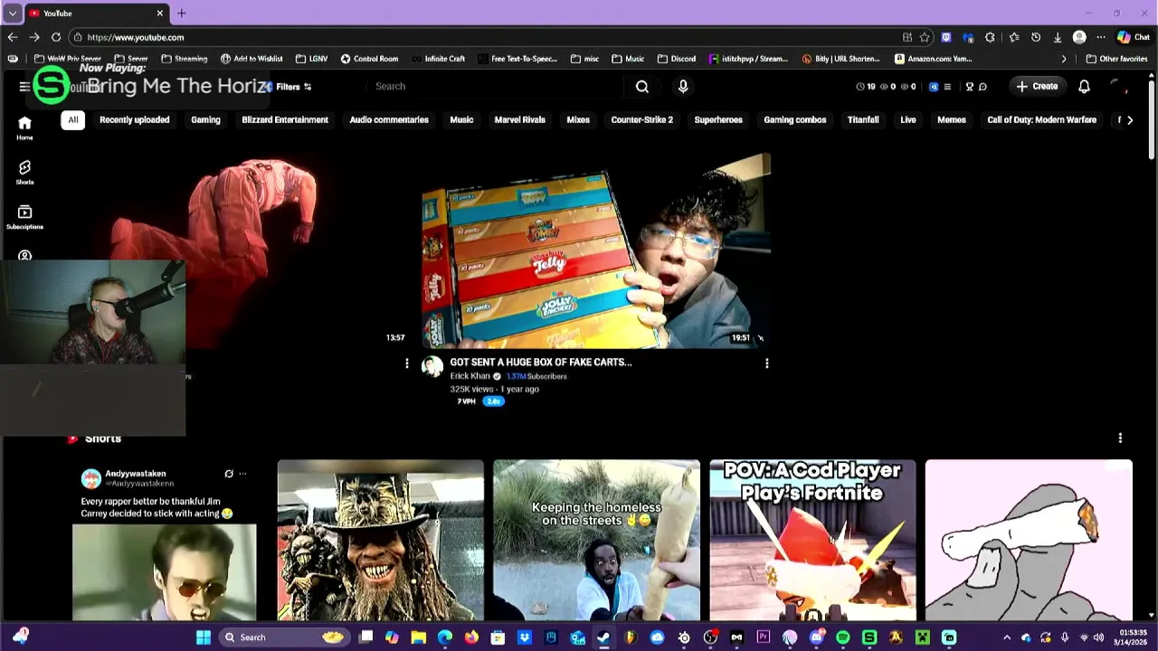
Task: Open the Other favorites folder
Action: [1116, 59]
